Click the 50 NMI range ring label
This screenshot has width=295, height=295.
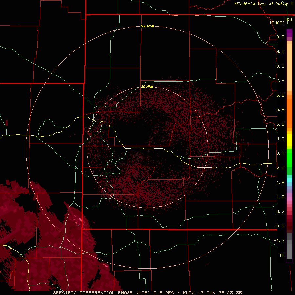click(x=147, y=87)
